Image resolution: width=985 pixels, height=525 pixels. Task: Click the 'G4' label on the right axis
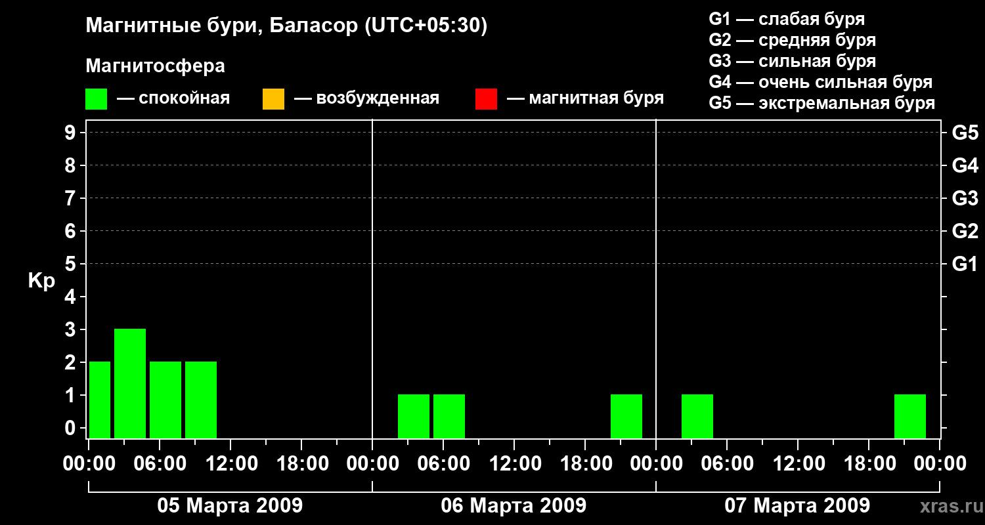[965, 165]
